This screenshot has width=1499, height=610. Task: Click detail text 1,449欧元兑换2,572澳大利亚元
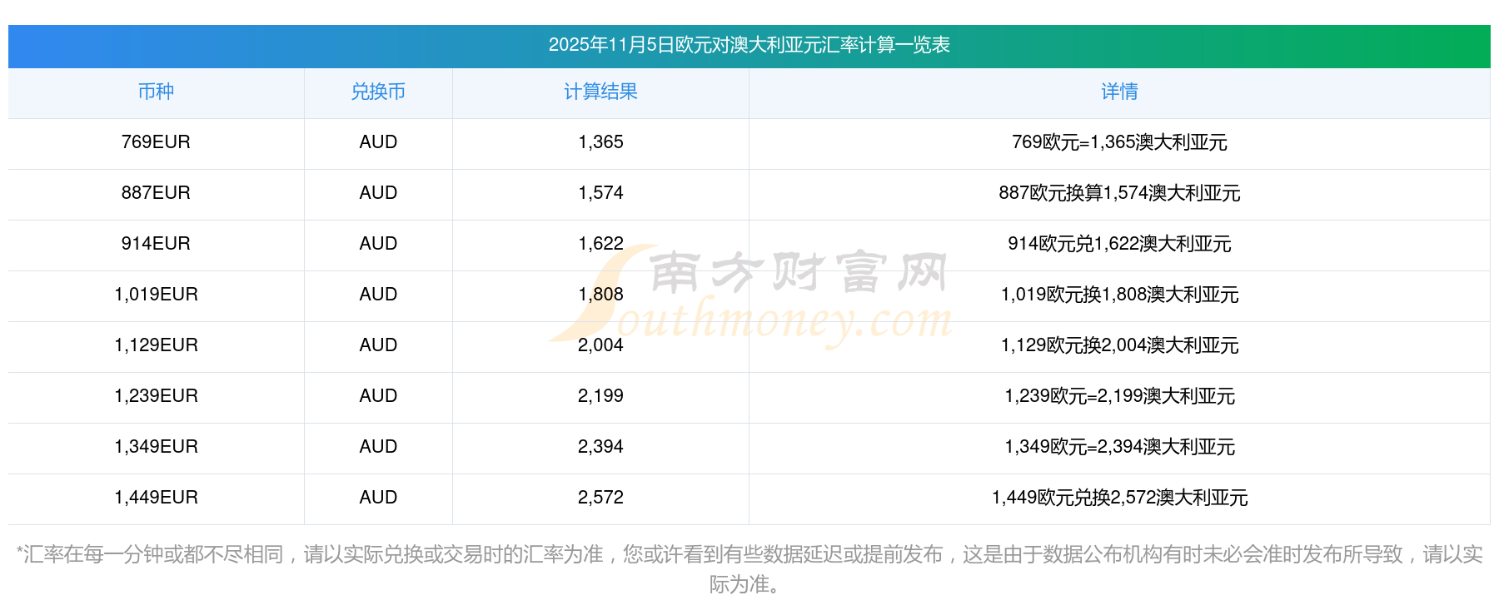[x=1119, y=498]
